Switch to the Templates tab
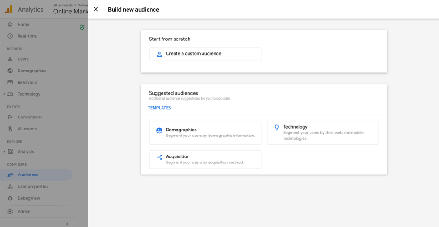This screenshot has height=227, width=439. pyautogui.click(x=159, y=108)
